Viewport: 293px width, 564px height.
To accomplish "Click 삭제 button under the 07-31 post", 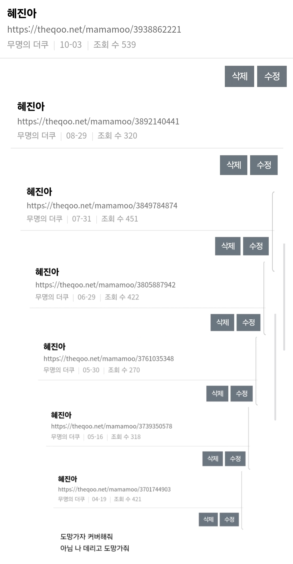I will (228, 246).
